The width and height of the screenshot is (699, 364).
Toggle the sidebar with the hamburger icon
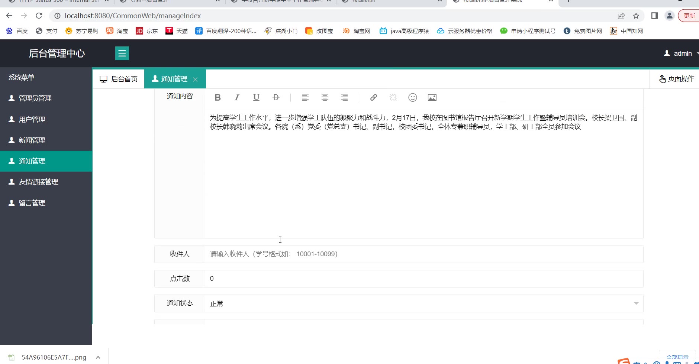point(122,53)
